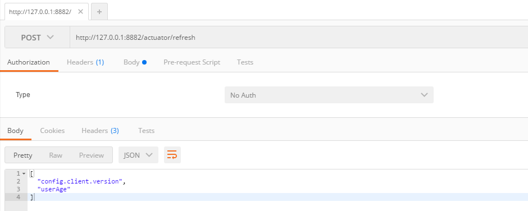The image size is (528, 211).
Task: Switch to request Headers (1) tab
Action: pyautogui.click(x=85, y=62)
